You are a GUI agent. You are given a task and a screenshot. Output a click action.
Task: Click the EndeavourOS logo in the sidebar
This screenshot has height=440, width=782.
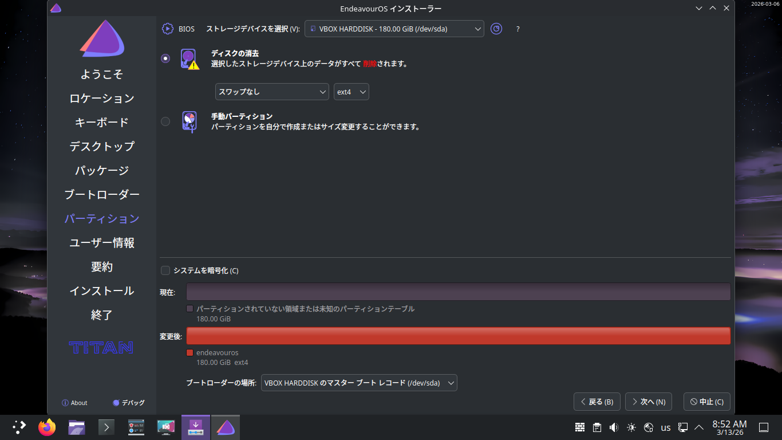point(102,38)
